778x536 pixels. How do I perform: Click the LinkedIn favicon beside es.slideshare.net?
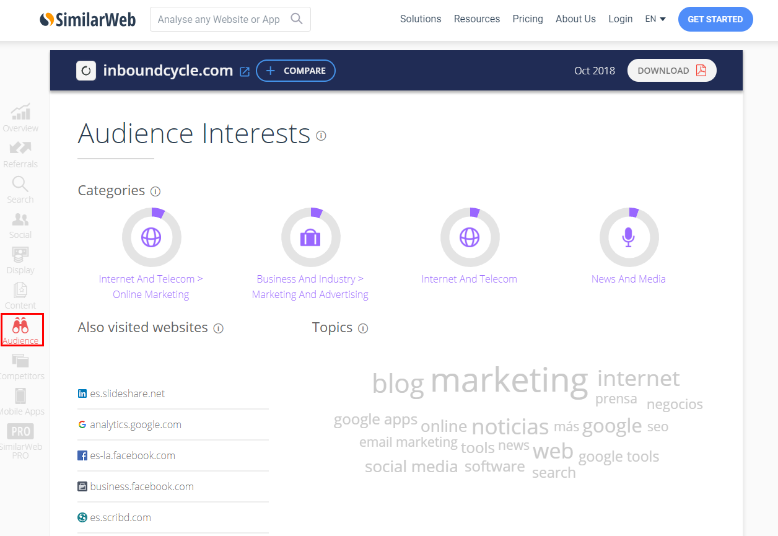pos(82,393)
